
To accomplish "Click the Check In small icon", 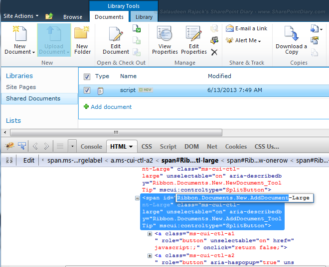I will tap(137, 40).
